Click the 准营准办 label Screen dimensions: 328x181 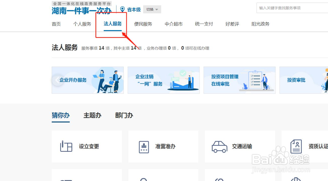(166, 147)
